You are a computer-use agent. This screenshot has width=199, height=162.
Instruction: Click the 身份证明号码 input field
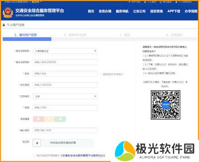click(65, 62)
